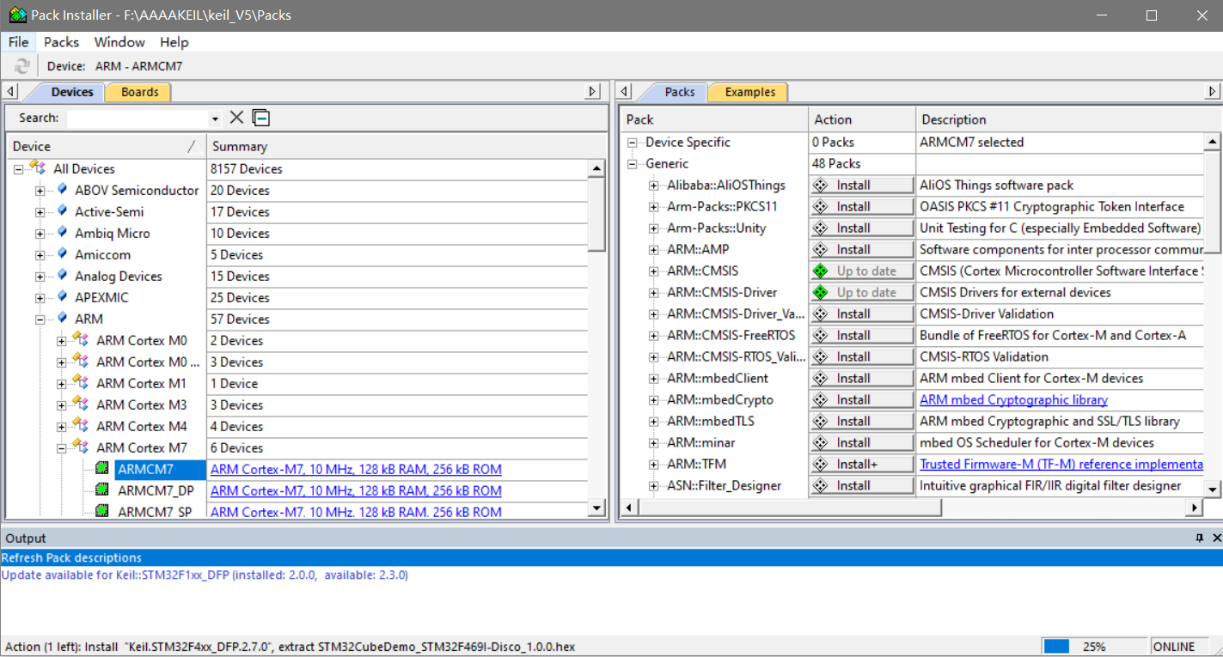This screenshot has height=657, width=1223.
Task: Pin the Output panel with pushpin icon
Action: tap(1199, 538)
